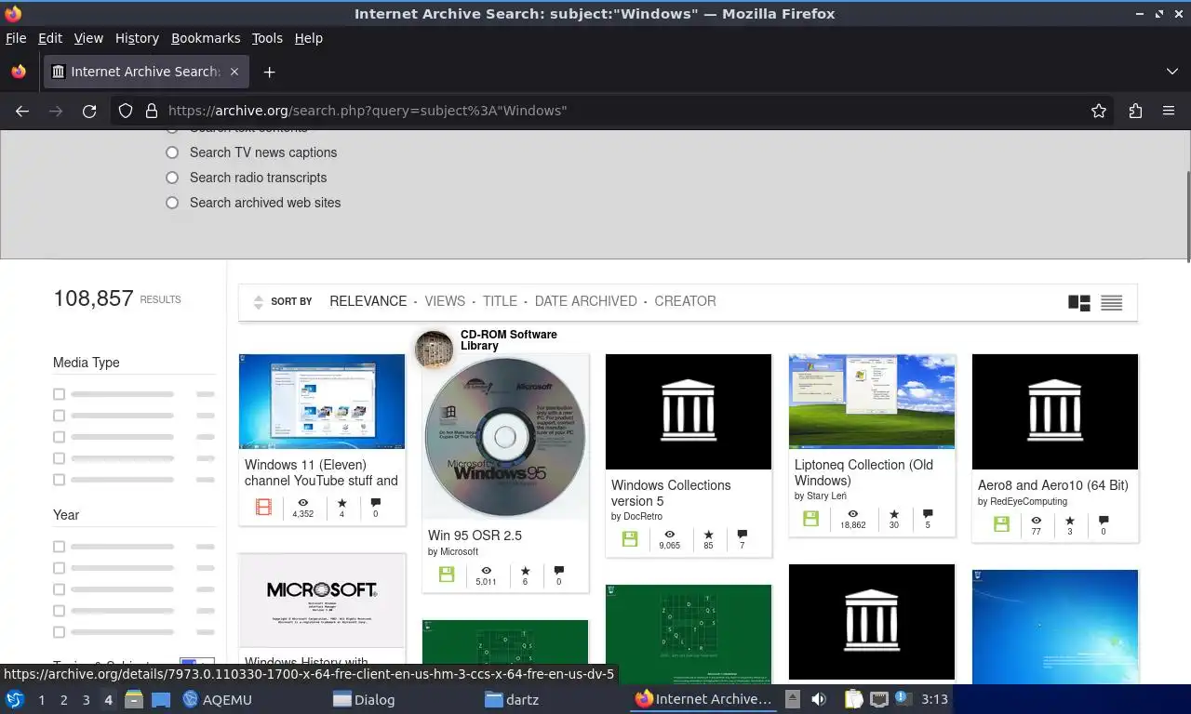Open a new tab with the plus button

tap(269, 72)
